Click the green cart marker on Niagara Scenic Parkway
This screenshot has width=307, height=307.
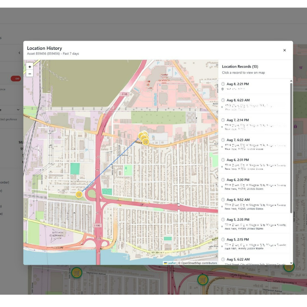coord(203,280)
